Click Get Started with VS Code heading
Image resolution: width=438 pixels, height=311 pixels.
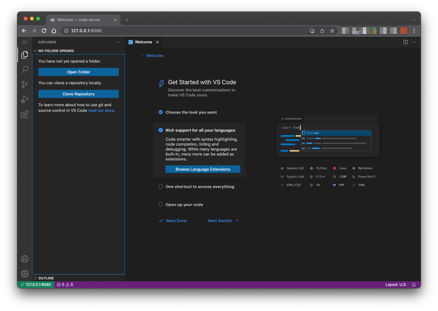pyautogui.click(x=202, y=82)
